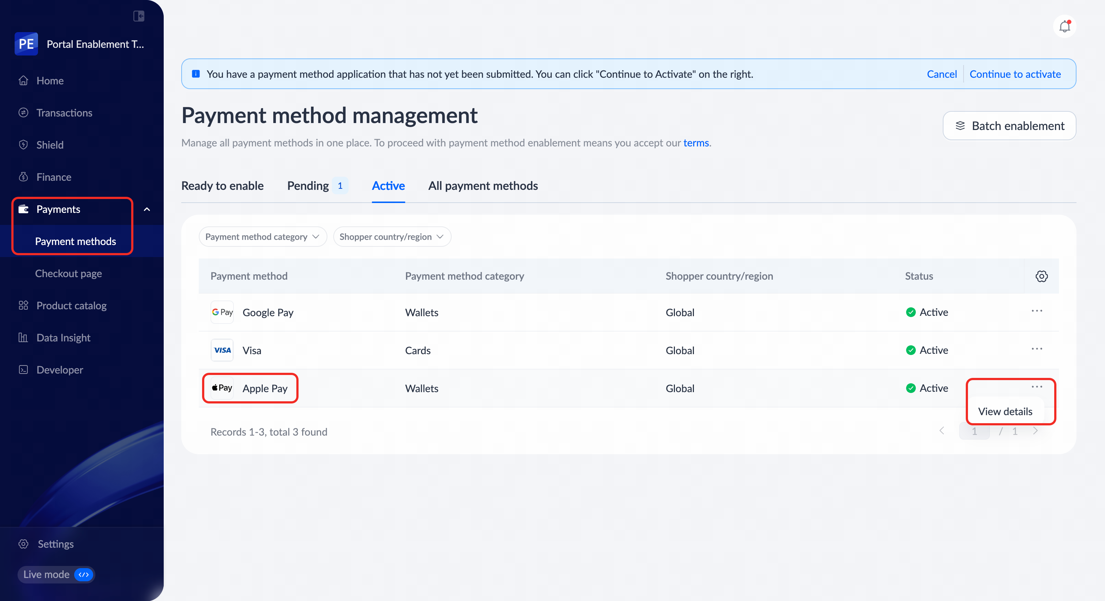The width and height of the screenshot is (1105, 601).
Task: Open Home in the sidebar
Action: coord(50,81)
